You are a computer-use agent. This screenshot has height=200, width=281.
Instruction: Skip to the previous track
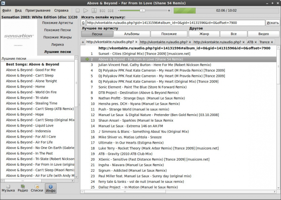102,11
